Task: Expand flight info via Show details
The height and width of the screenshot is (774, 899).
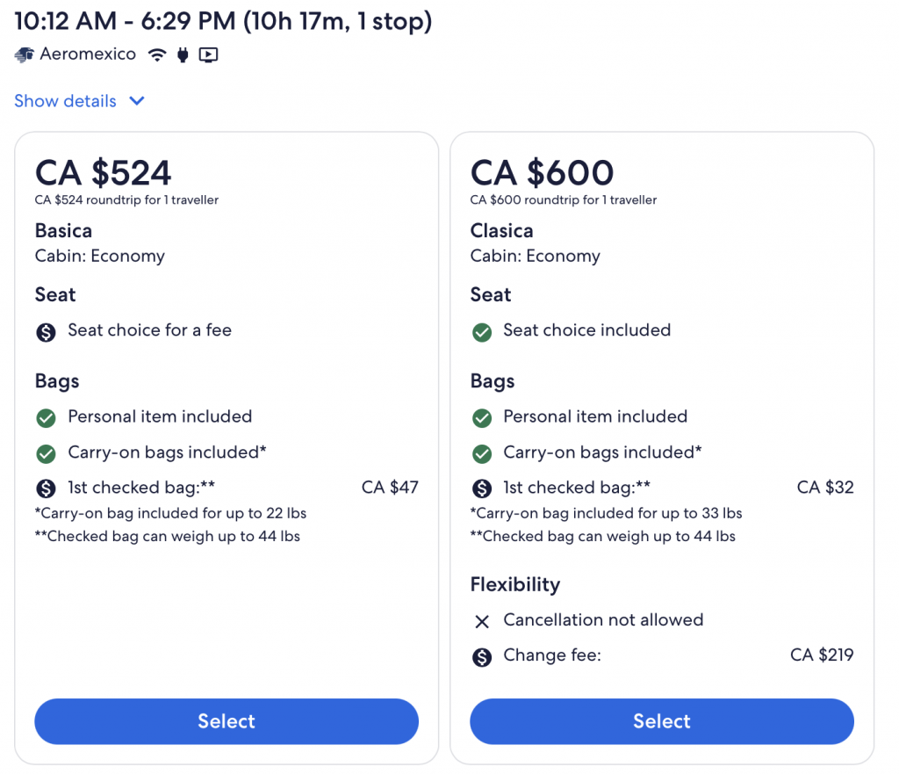Action: coord(66,101)
